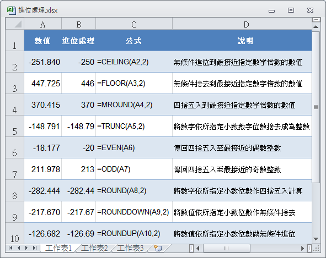Select row 8 header
Image resolution: width=326 pixels, height=258 pixels.
point(14,190)
